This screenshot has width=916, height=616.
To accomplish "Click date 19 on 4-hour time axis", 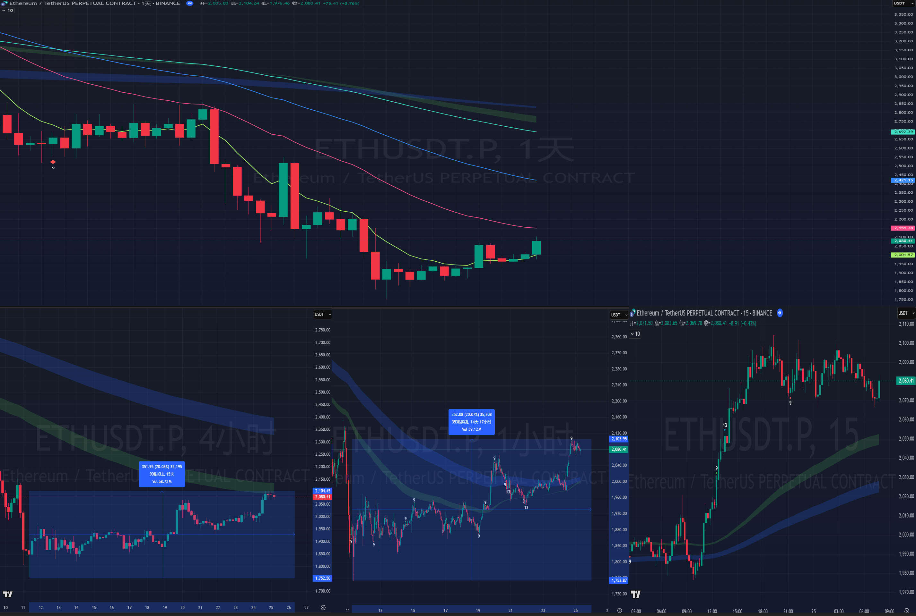I will (165, 607).
